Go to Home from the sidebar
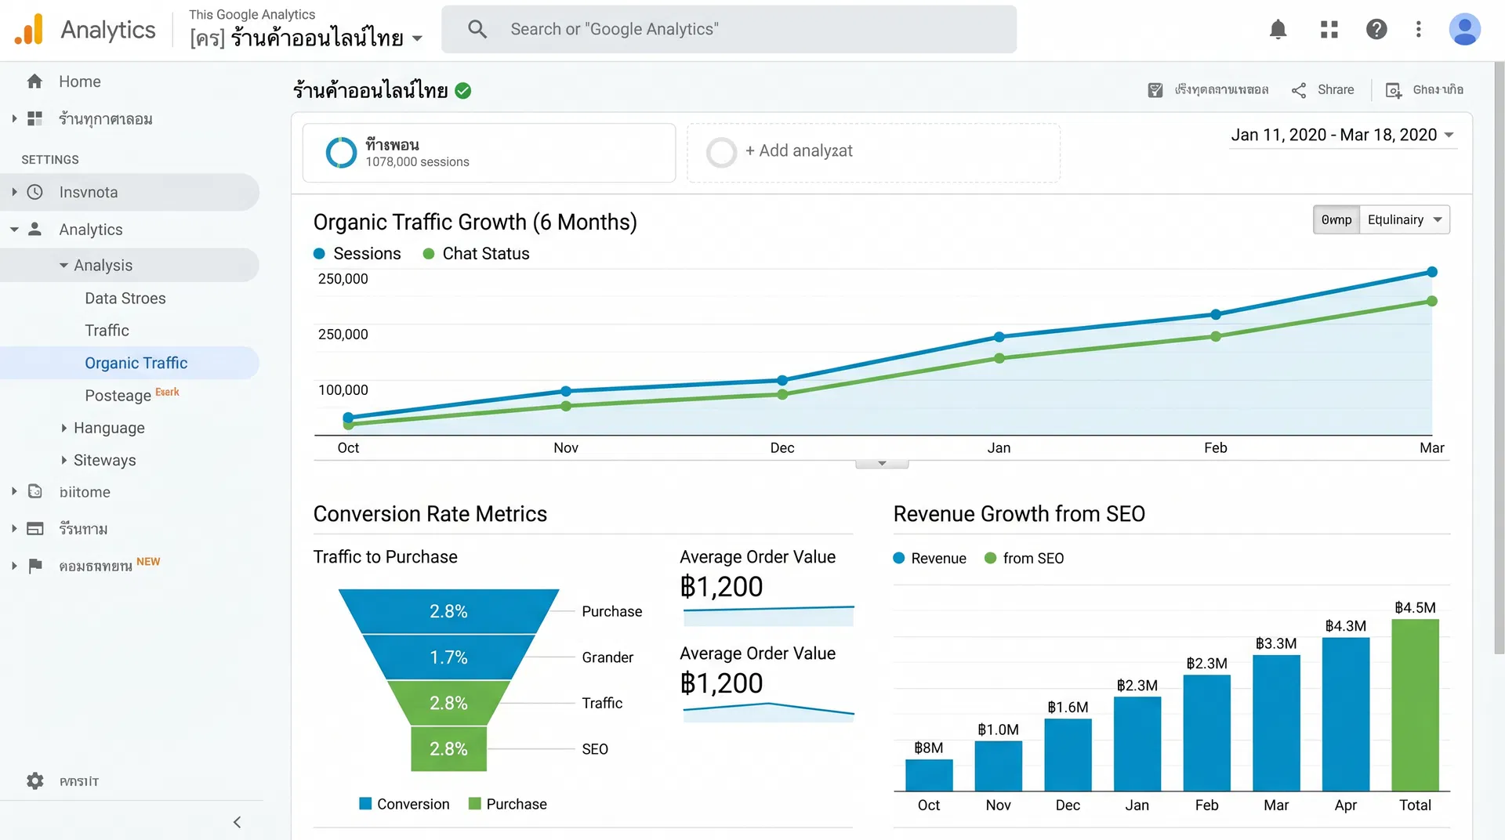Image resolution: width=1505 pixels, height=840 pixels. 79,81
